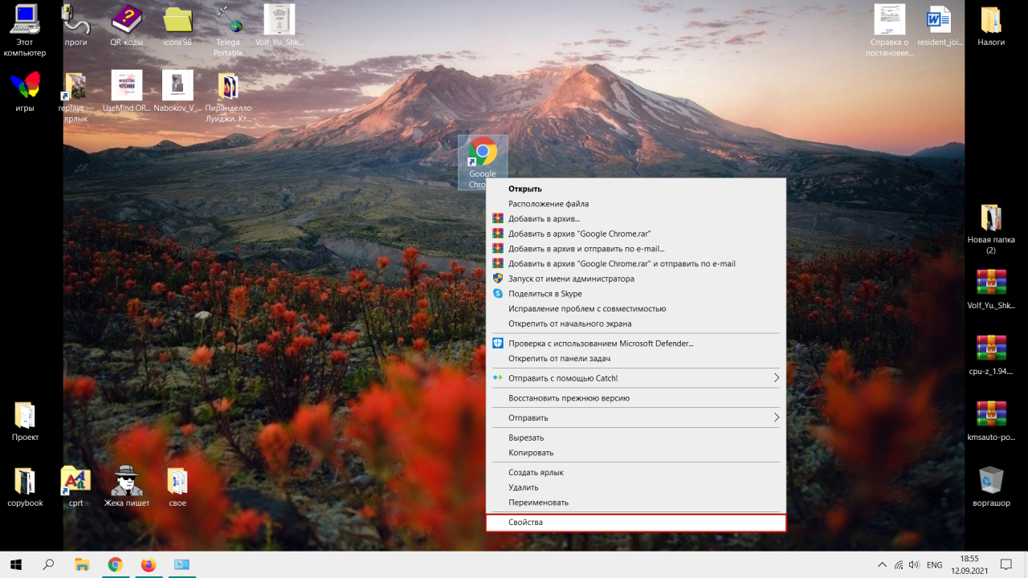Viewport: 1028px width, 578px height.
Task: Click the Chrome taskbar icon
Action: (115, 565)
